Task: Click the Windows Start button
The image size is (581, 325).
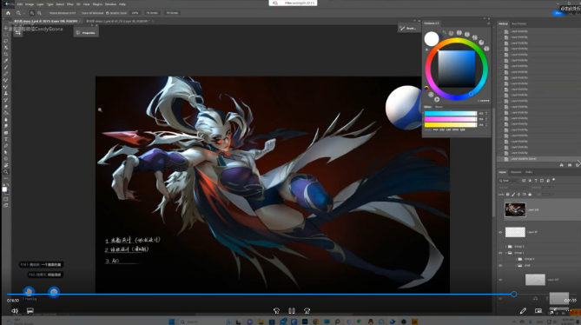Action: (171, 322)
